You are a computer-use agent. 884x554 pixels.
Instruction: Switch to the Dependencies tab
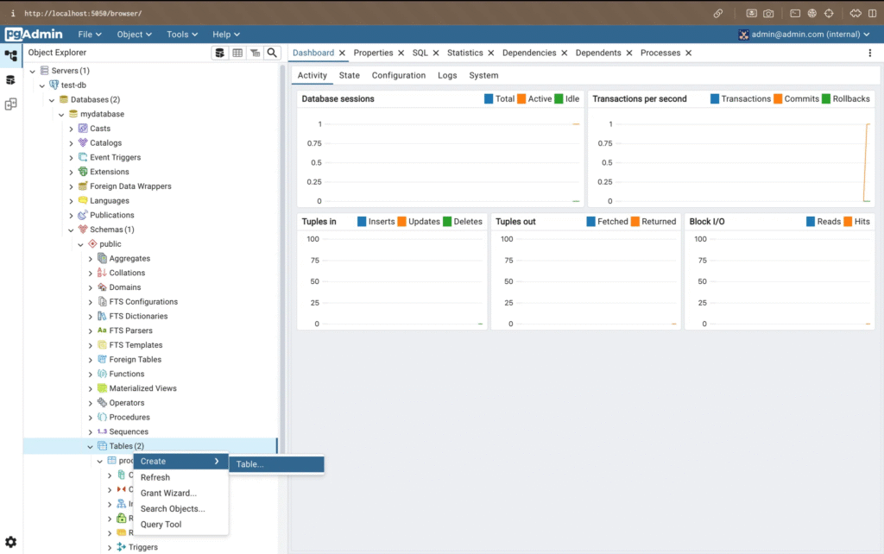[x=529, y=53]
